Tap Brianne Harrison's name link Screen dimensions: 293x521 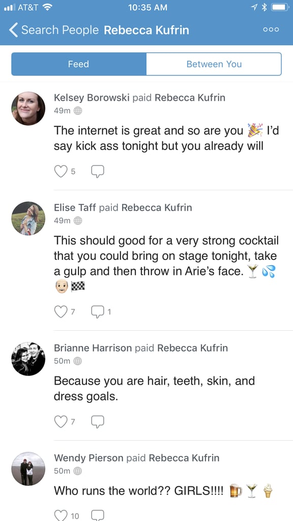click(93, 348)
